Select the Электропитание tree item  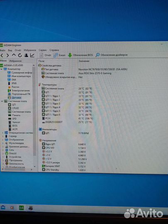click(x=19, y=90)
